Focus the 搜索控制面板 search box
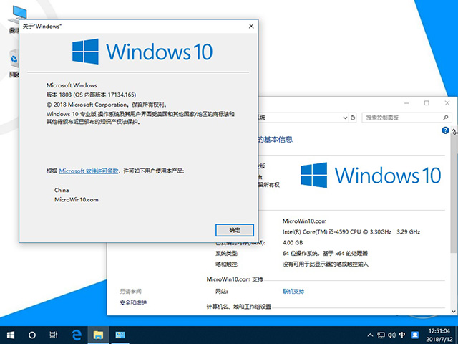This screenshot has height=344, width=458. click(406, 118)
